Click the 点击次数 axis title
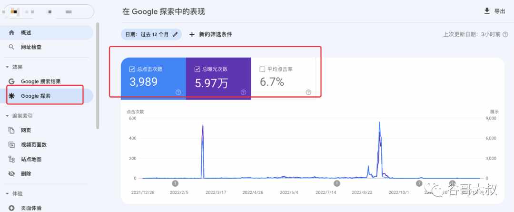 (135, 111)
